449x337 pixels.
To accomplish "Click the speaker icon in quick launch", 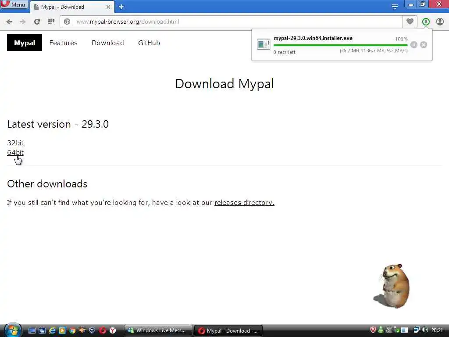I will click(x=82, y=330).
